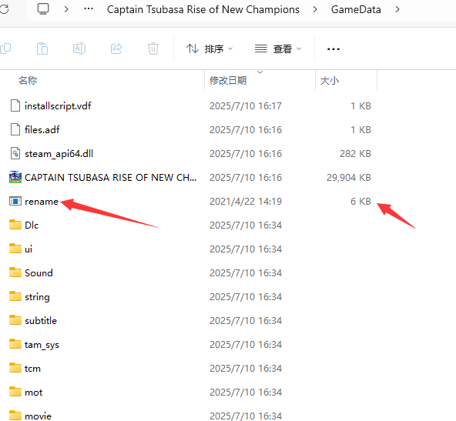Expand breadcrumb ellipsis for hidden path folders
This screenshot has width=456, height=421.
coord(89,9)
